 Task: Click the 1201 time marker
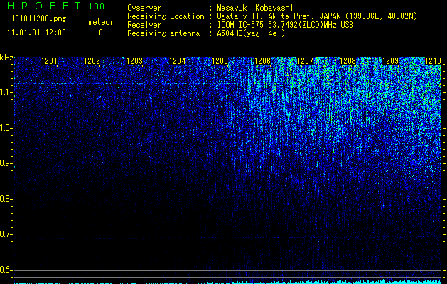(x=49, y=61)
